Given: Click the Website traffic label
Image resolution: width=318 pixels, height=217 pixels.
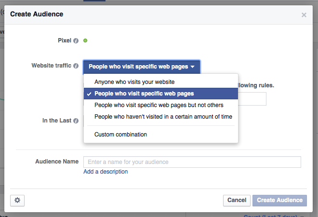Looking at the screenshot, I should (52, 66).
